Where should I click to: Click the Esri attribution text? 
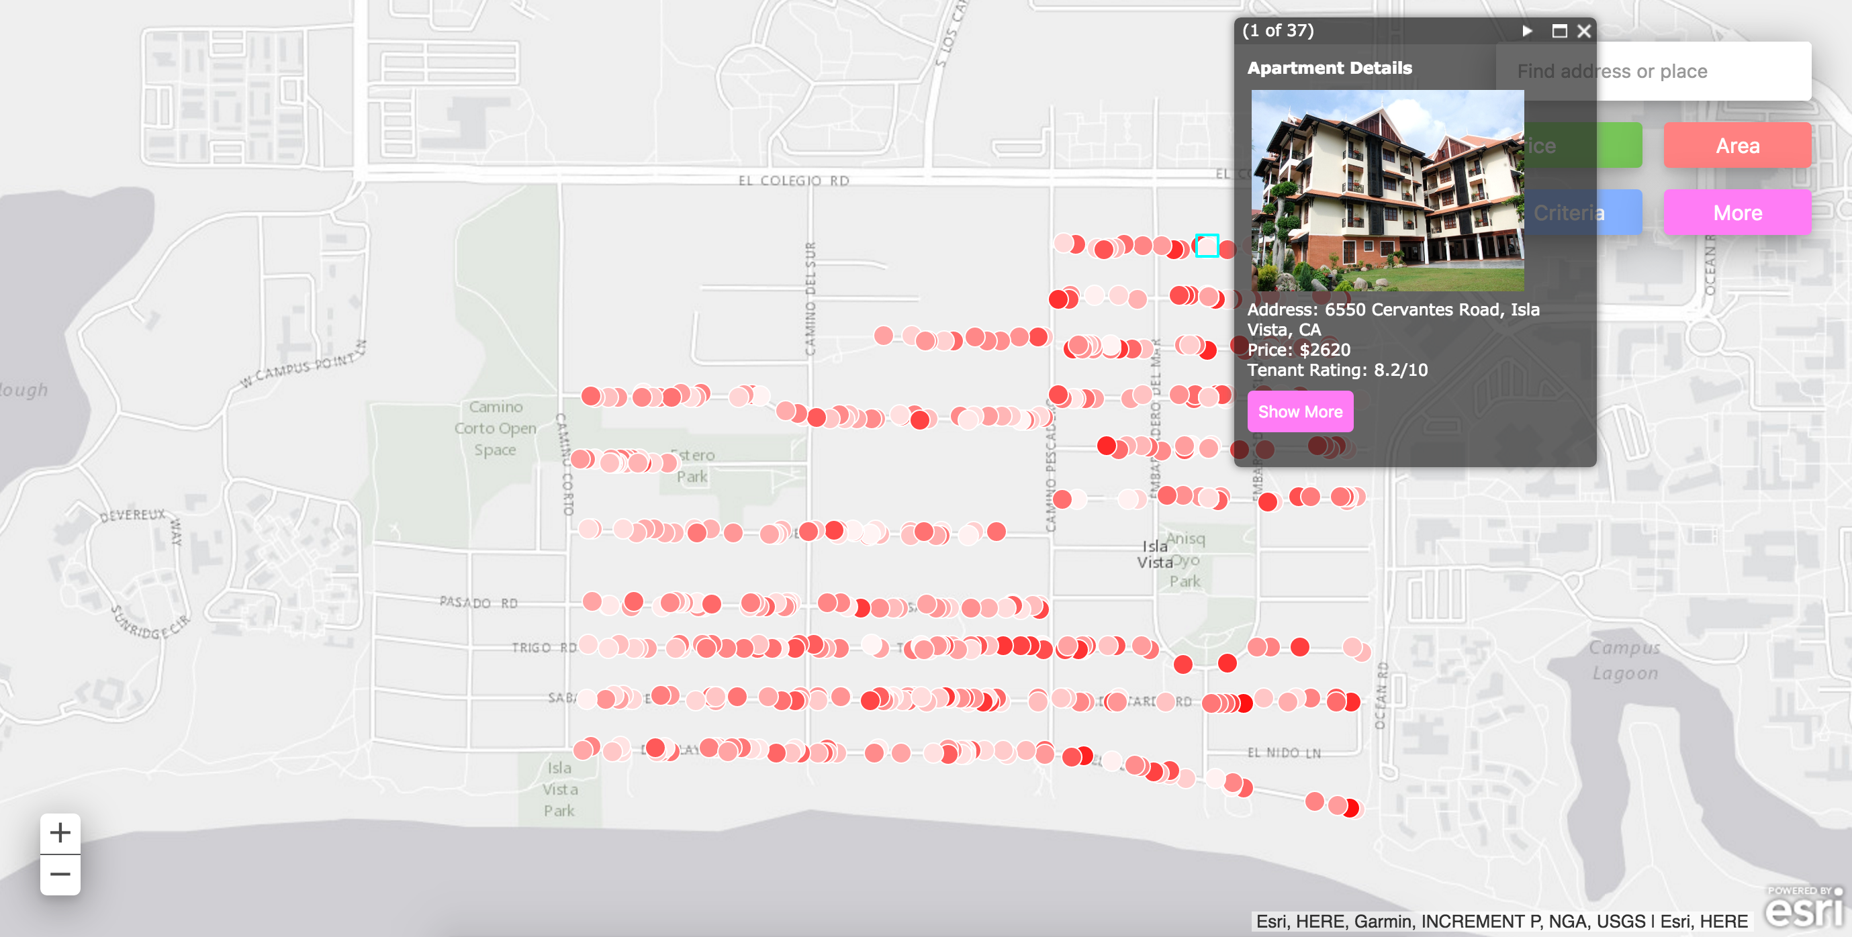coord(1501,921)
